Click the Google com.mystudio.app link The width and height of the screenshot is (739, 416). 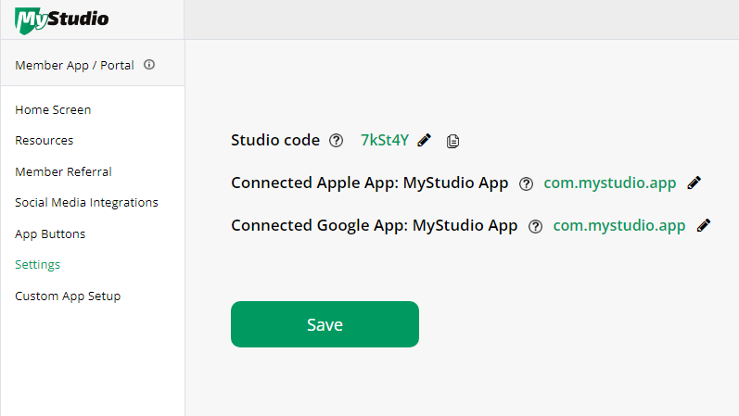click(x=619, y=226)
